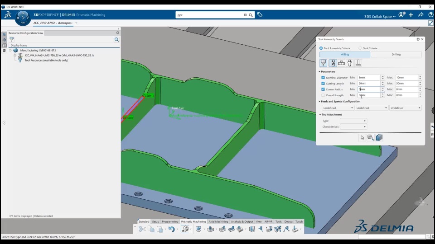The width and height of the screenshot is (435, 244).
Task: Uncheck Nominal Diameter checkbox
Action: (323, 77)
